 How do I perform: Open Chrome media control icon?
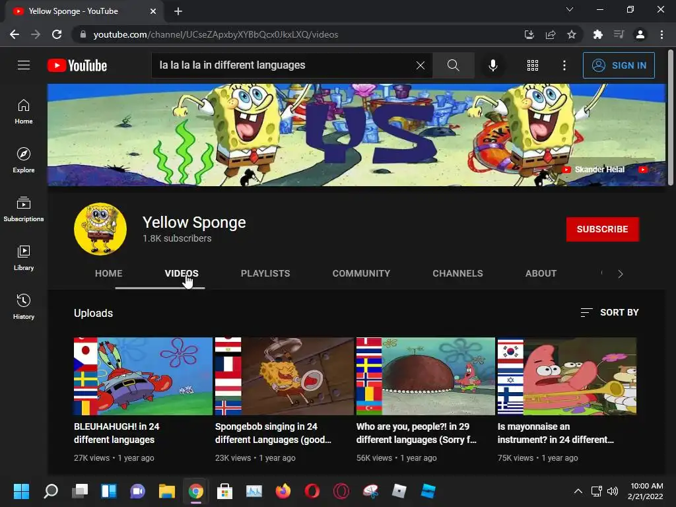tap(619, 34)
